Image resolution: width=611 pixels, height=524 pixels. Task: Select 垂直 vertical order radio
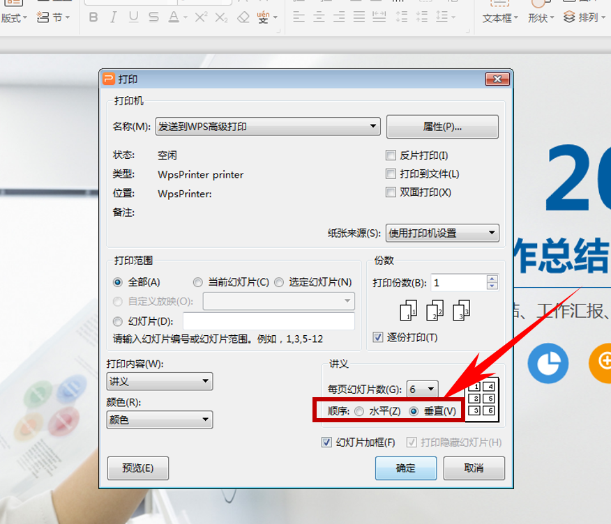click(414, 411)
